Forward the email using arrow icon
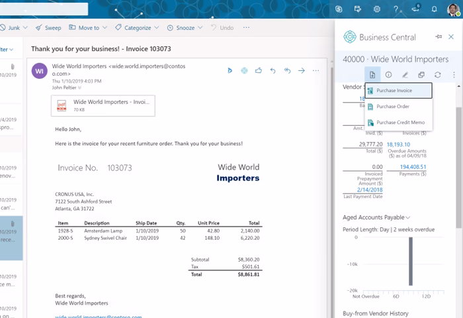The image size is (463, 318). pos(301,70)
